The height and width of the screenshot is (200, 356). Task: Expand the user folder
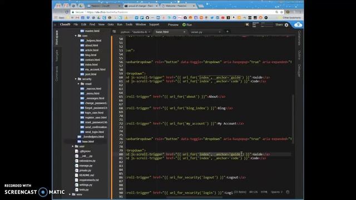[73, 146]
